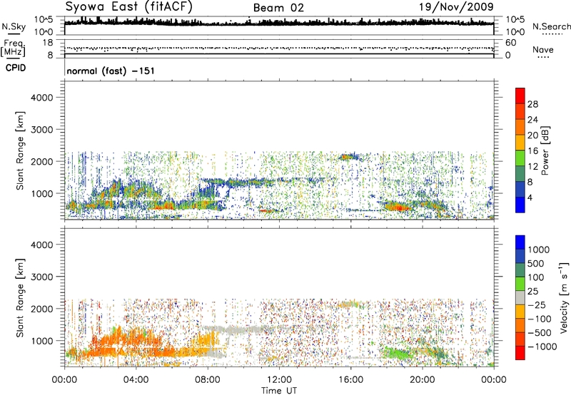The width and height of the screenshot is (571, 395).
Task: Click the 'Power [dB]' colorbar title
Action: (545, 150)
